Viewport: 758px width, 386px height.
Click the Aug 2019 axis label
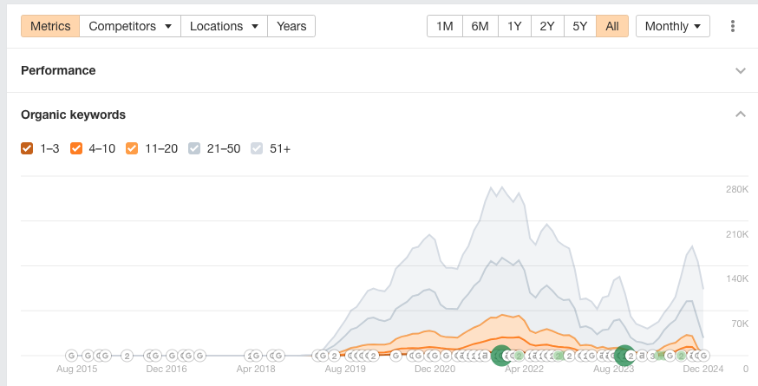[x=345, y=369]
